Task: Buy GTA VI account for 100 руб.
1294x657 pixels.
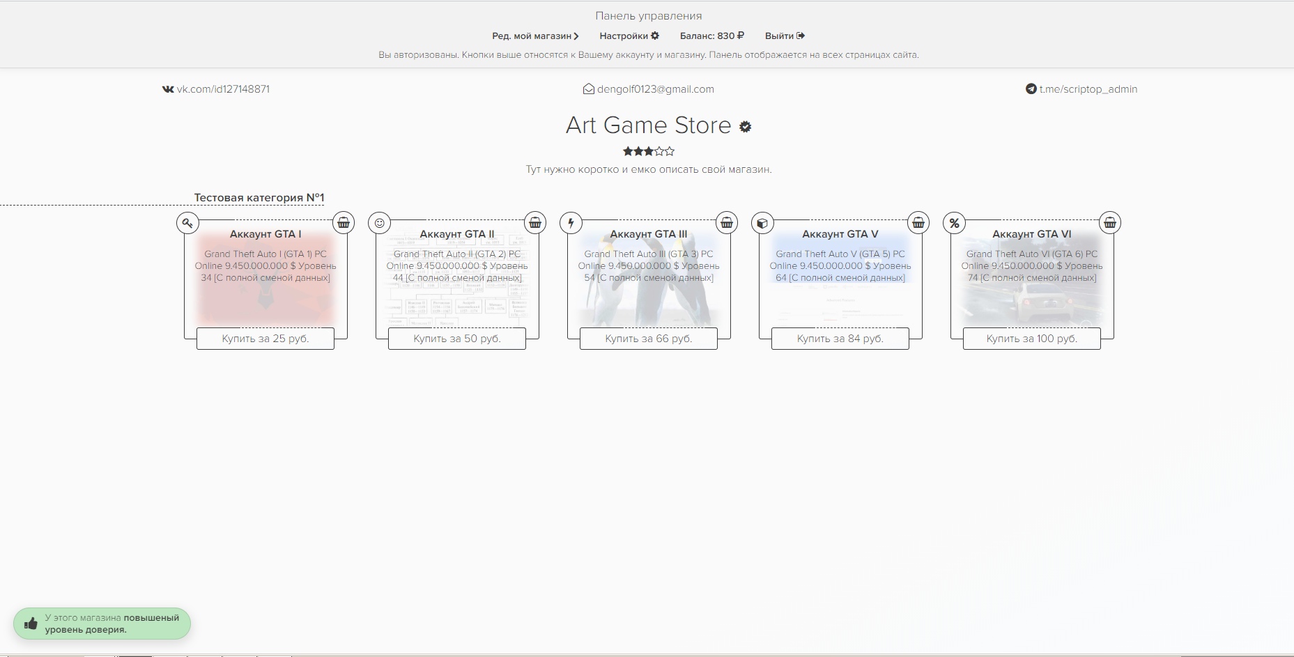Action: coord(1032,339)
